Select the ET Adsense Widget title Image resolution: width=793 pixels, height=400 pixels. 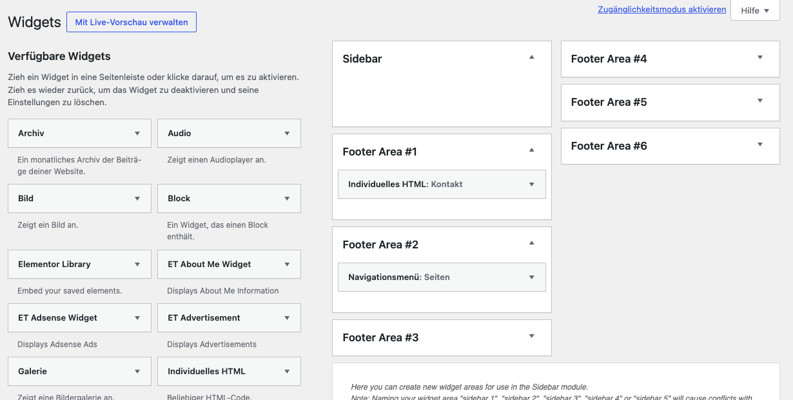(x=58, y=317)
